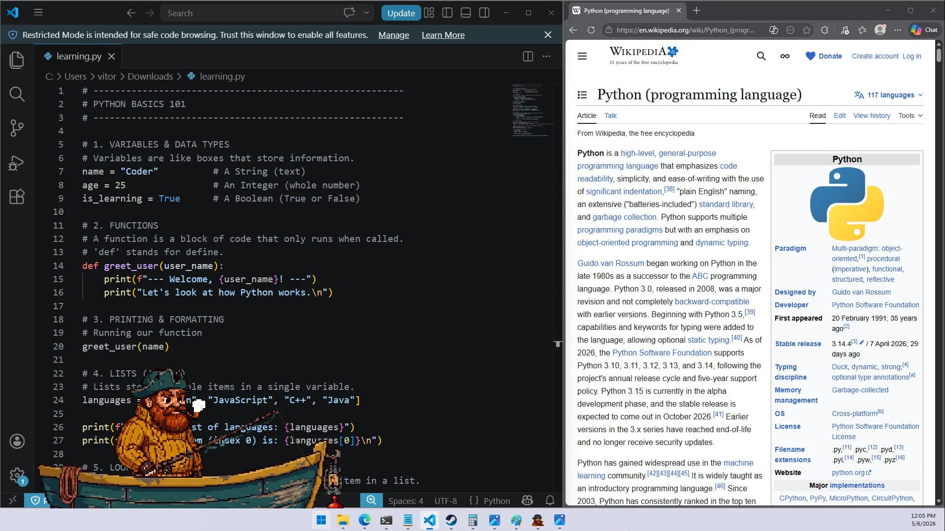Select the Python Wikipedia browser tab
The width and height of the screenshot is (945, 531).
(x=627, y=10)
